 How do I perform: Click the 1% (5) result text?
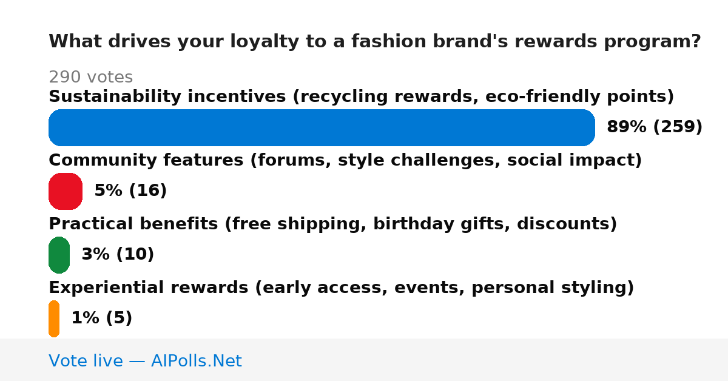coord(102,318)
